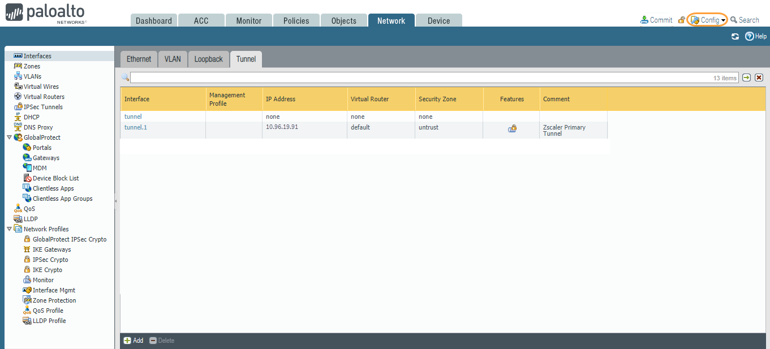Click the Add button to create a tunnel interface

[134, 340]
